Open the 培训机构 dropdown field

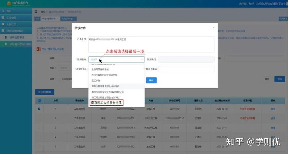coord(116,59)
